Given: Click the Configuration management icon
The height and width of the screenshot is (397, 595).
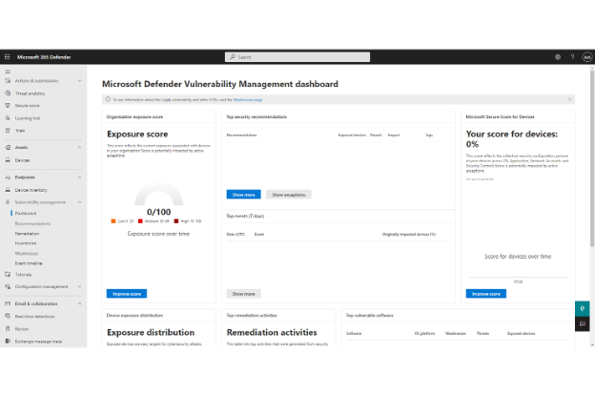Looking at the screenshot, I should 8,287.
